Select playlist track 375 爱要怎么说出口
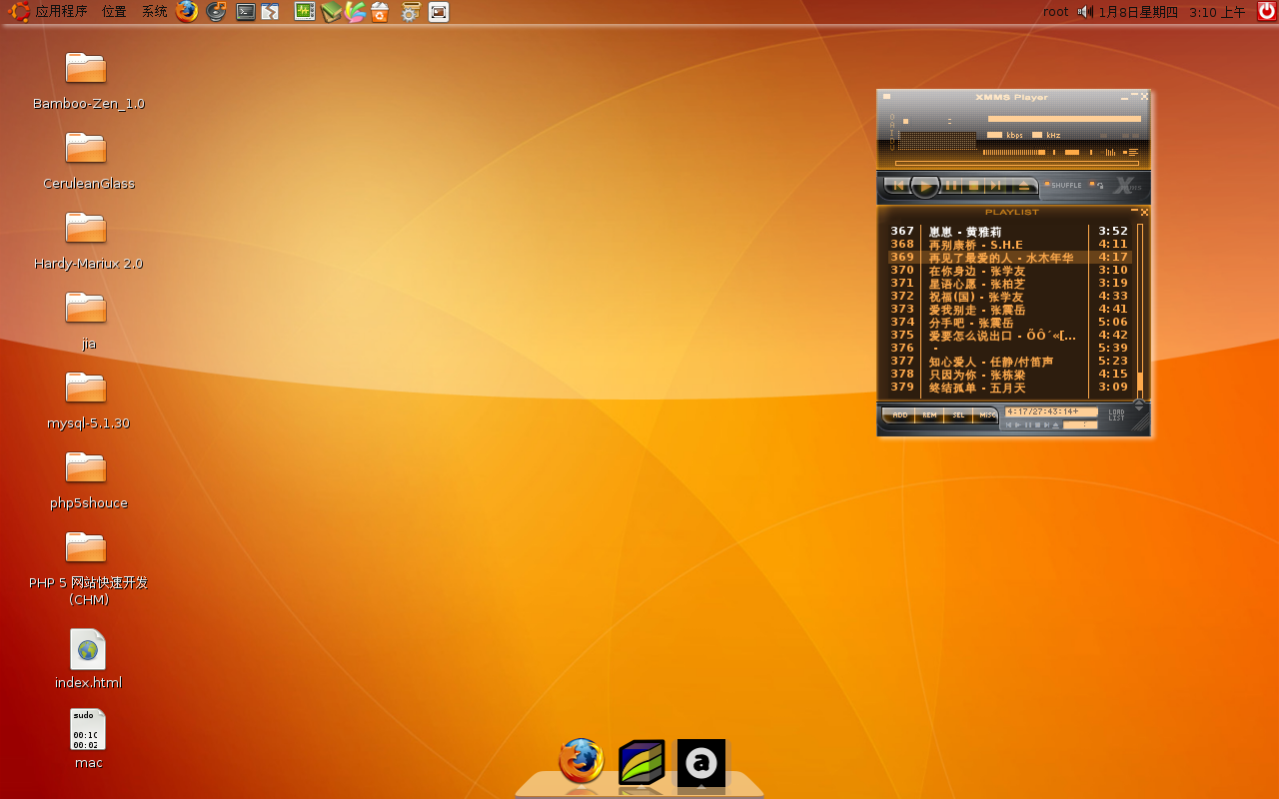The width and height of the screenshot is (1279, 799). 1009,336
